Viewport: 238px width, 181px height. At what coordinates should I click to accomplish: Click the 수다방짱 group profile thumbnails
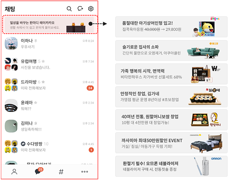11,147
